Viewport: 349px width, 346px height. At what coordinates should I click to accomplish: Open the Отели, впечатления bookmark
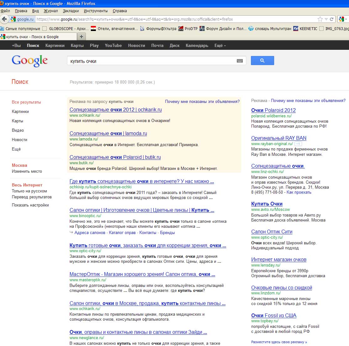(114, 28)
